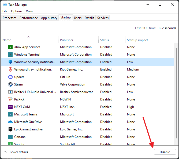179x159 pixels.
Task: Click the Fewer details link
Action: click(19, 152)
